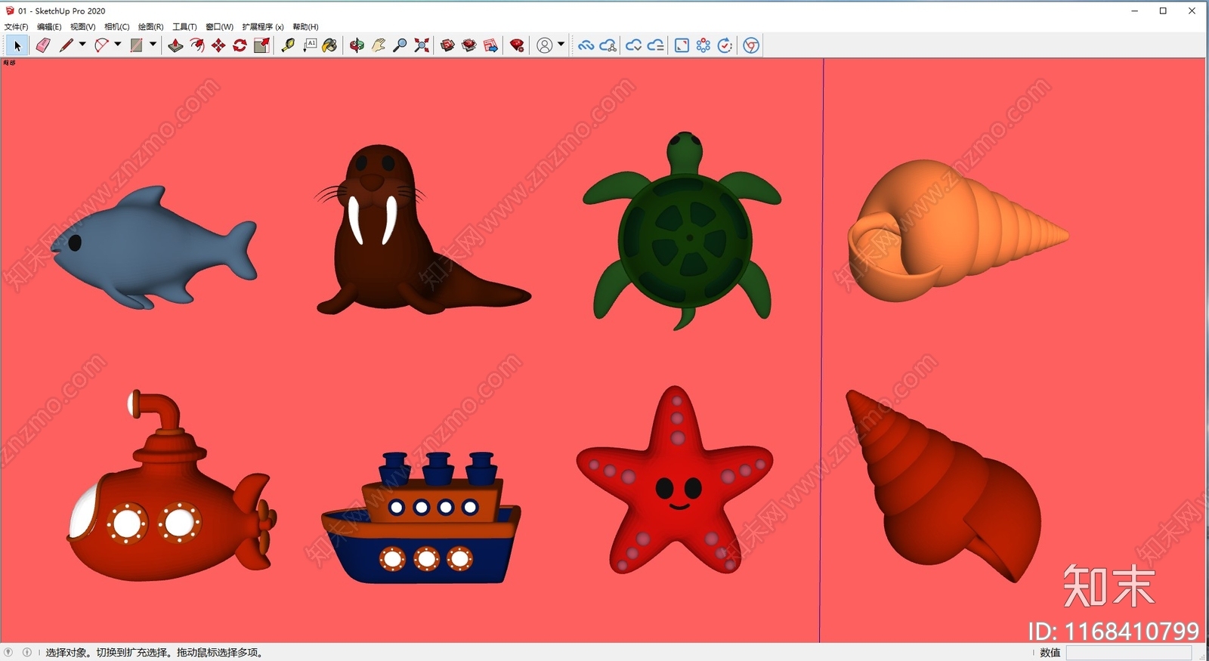Select the blue and orange ship model
Viewport: 1209px width, 661px height.
click(x=421, y=517)
